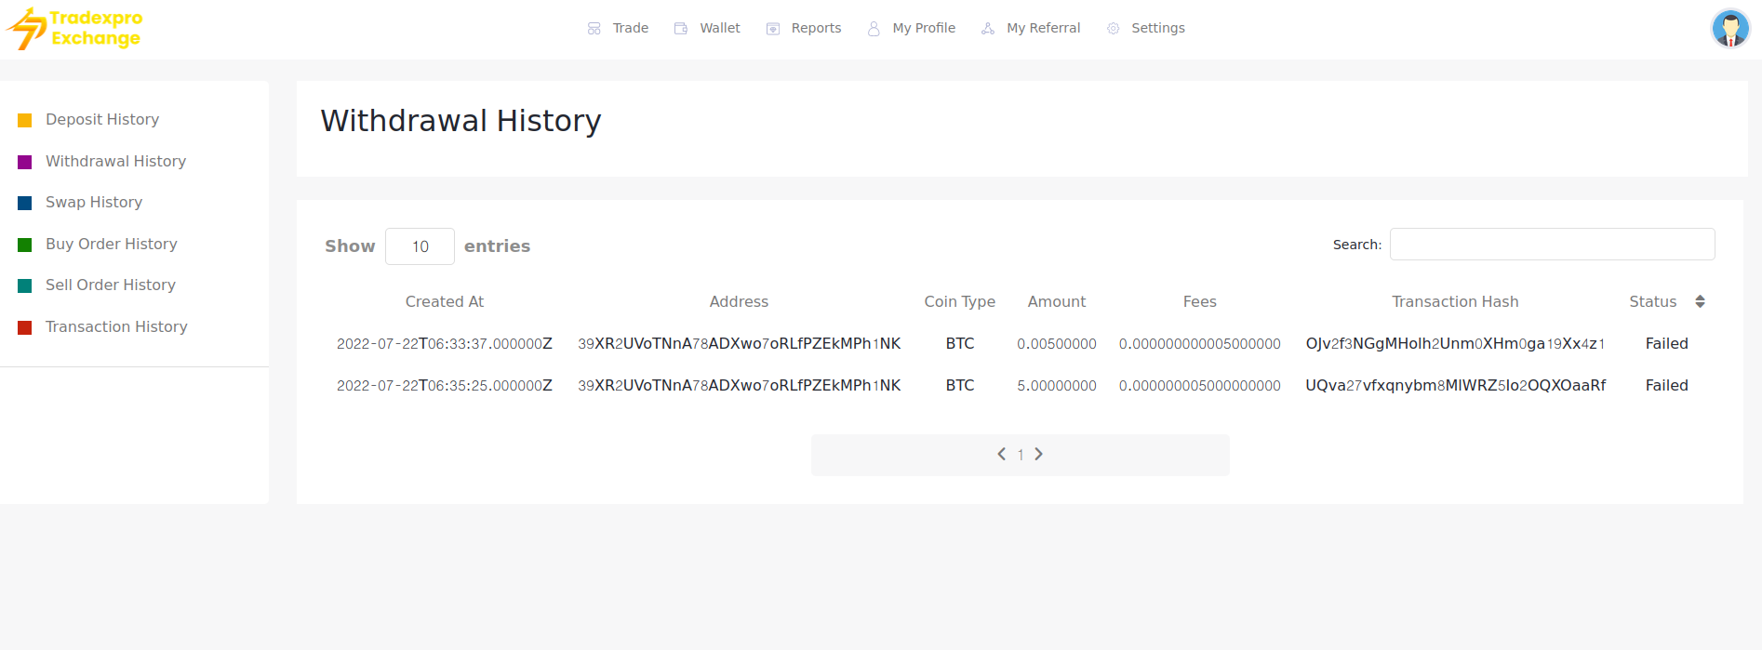Click the Tradexpro Exchange logo
This screenshot has width=1762, height=650.
tap(74, 28)
